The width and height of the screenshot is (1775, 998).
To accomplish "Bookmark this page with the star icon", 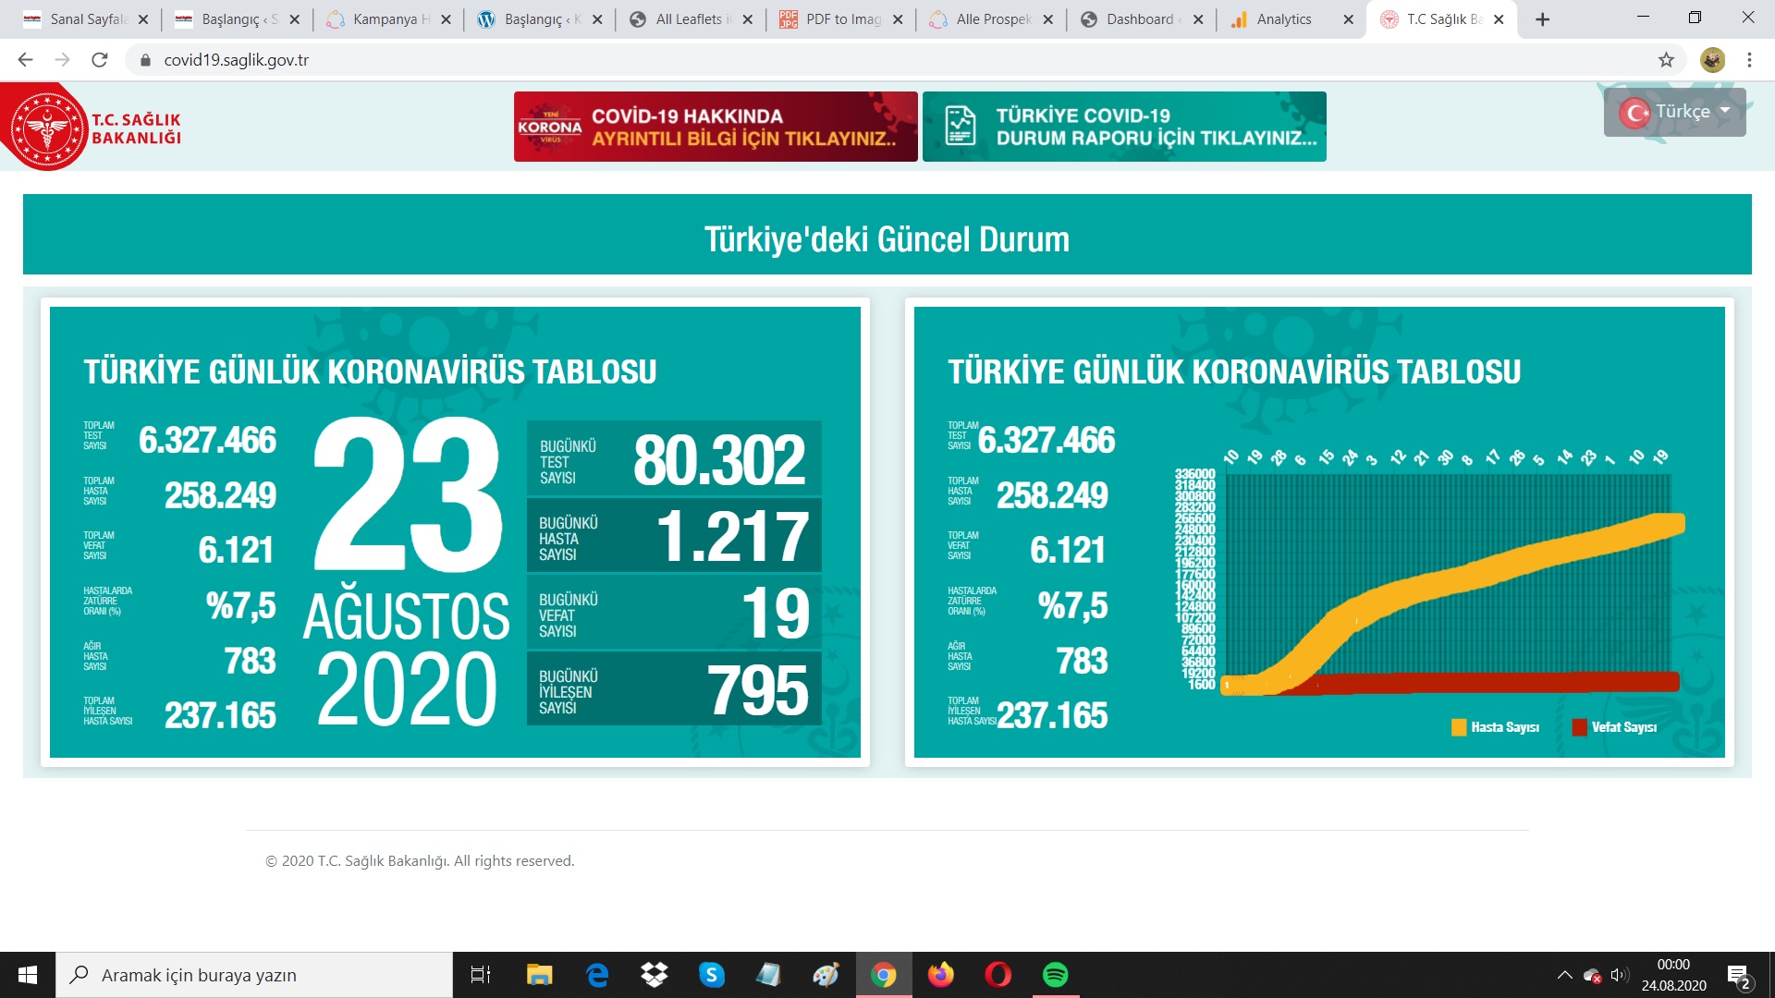I will pos(1666,60).
